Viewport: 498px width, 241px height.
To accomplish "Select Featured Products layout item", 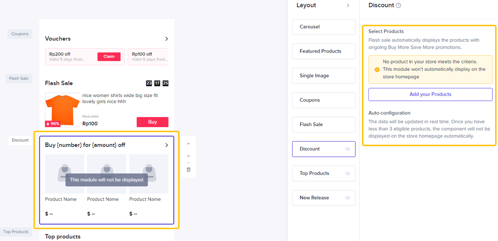I will [x=324, y=51].
